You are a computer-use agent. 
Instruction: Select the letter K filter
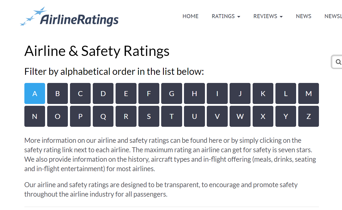pyautogui.click(x=263, y=93)
